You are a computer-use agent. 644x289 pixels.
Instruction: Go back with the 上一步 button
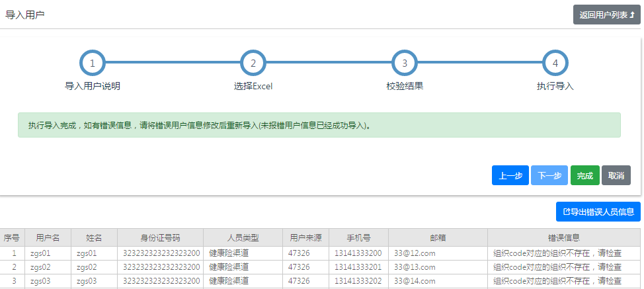pyautogui.click(x=510, y=175)
